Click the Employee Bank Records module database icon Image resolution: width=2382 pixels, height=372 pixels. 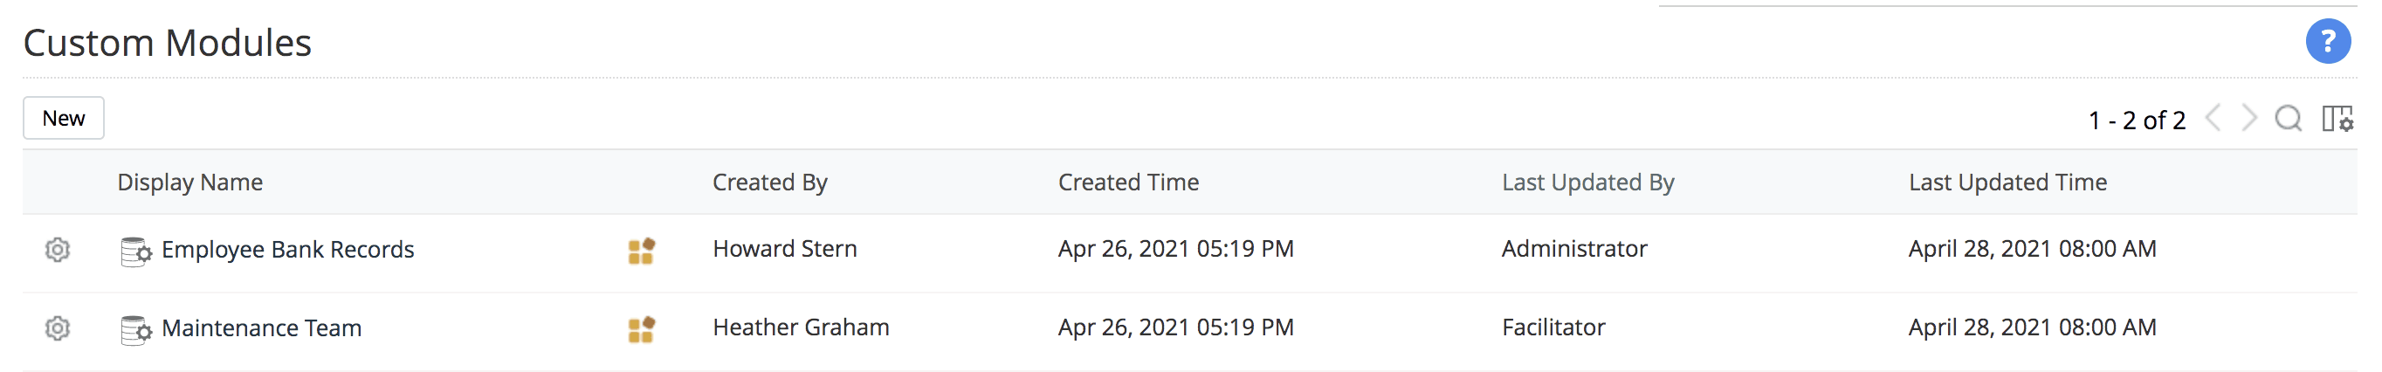click(x=135, y=251)
